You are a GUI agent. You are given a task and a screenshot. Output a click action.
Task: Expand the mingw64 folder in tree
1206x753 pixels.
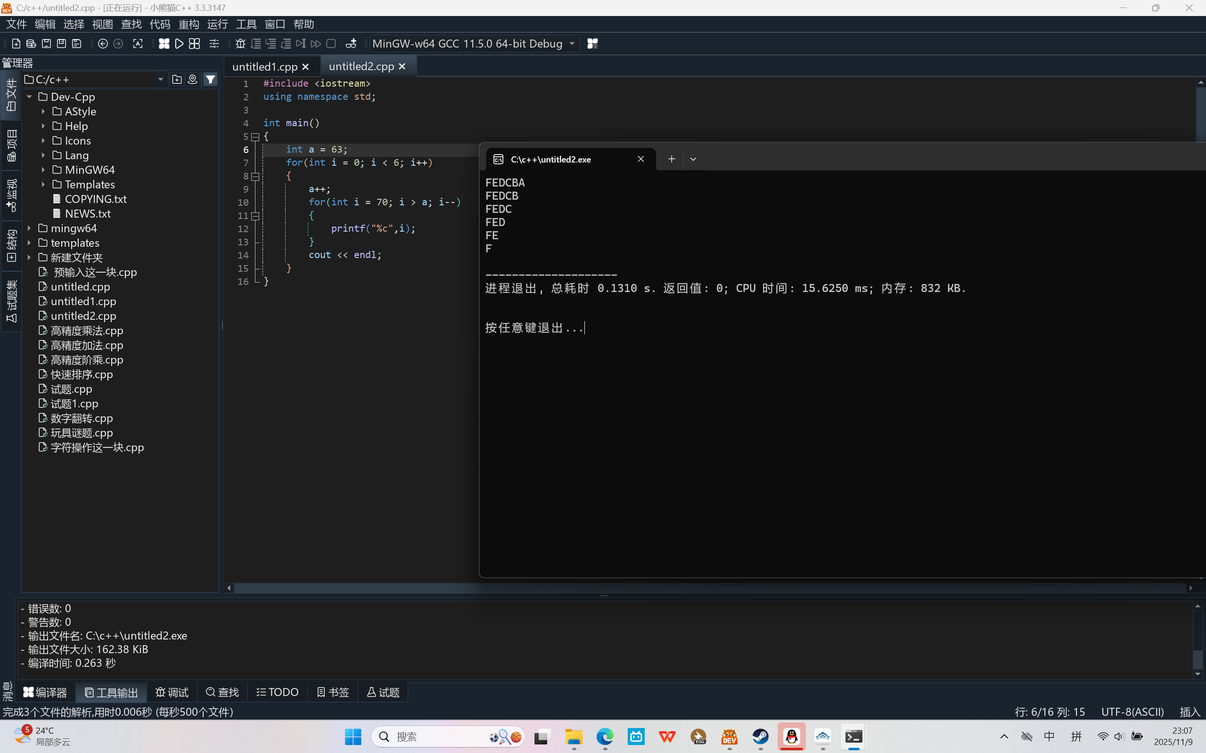[29, 228]
